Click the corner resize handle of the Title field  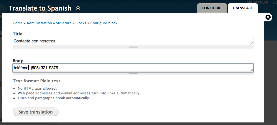[252, 43]
